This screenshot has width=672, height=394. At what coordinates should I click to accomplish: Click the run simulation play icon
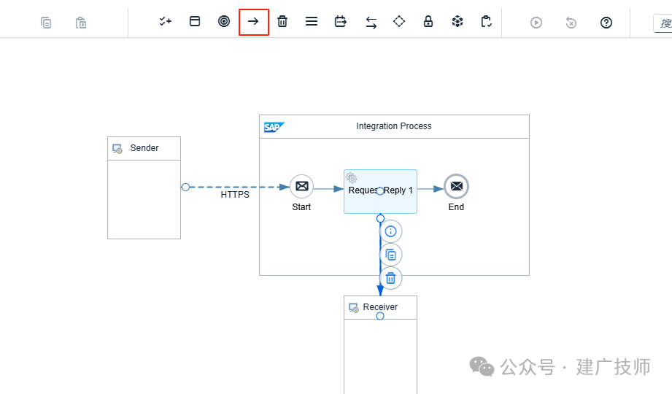tap(536, 23)
